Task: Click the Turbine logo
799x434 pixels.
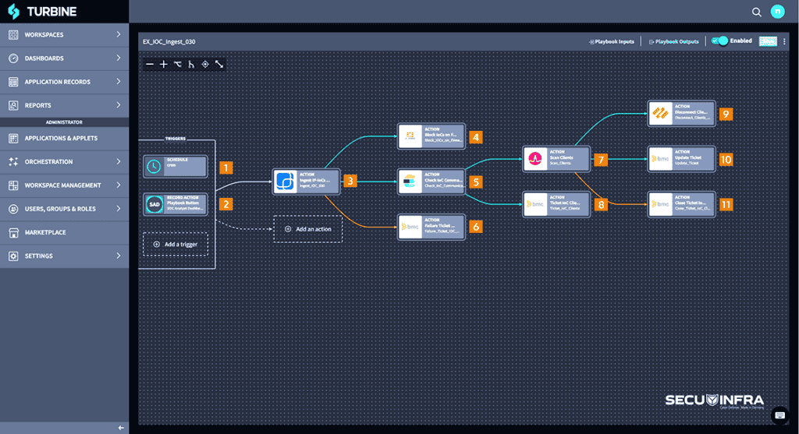Action: [43, 11]
